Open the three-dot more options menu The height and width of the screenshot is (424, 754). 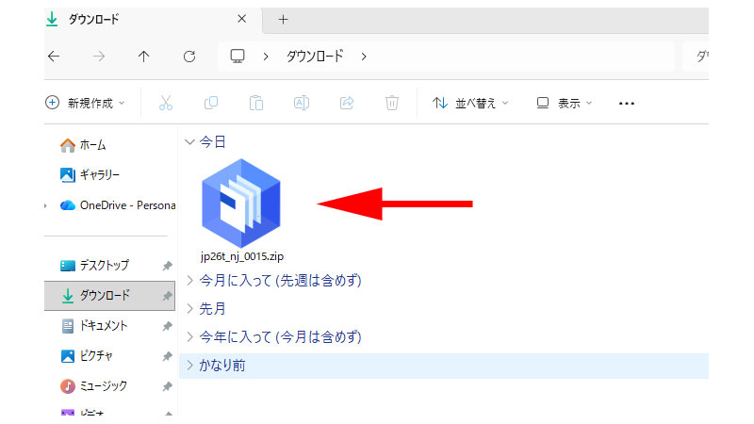pyautogui.click(x=627, y=104)
